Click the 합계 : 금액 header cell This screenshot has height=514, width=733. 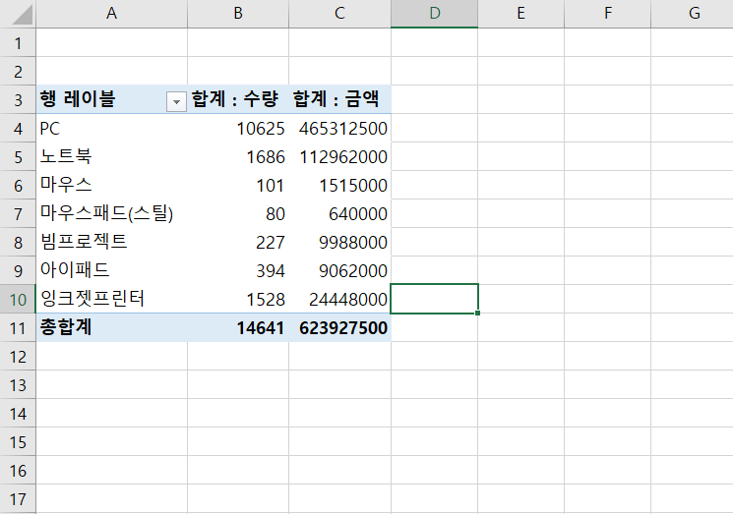point(339,99)
